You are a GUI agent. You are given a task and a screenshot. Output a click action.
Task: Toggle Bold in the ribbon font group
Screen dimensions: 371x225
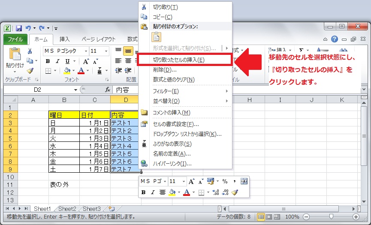(48, 61)
